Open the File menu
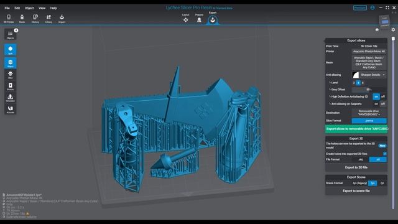This screenshot has width=398, height=224. pos(7,8)
